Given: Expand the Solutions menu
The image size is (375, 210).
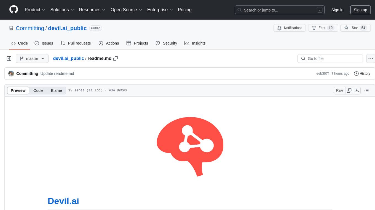Looking at the screenshot, I should (62, 10).
